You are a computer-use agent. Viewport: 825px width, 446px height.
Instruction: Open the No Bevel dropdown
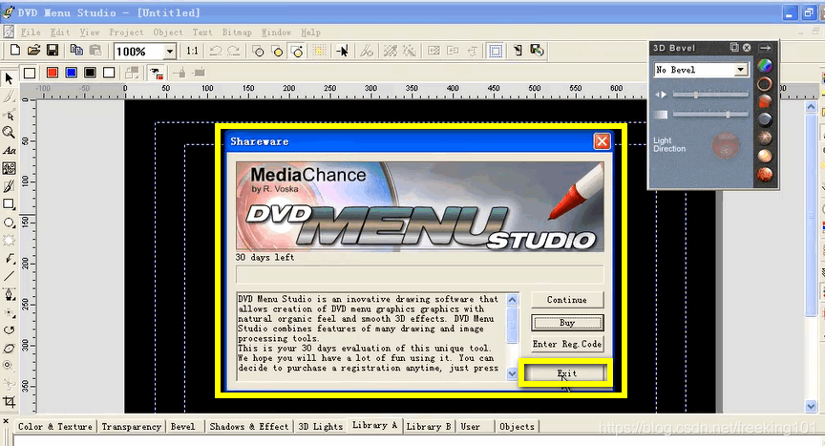741,70
